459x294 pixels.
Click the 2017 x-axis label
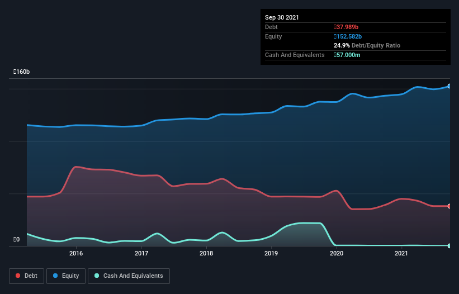pyautogui.click(x=141, y=253)
